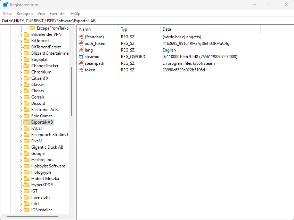Click the HyperXDDR folder icon
This screenshot has width=294, height=220.
click(27, 185)
